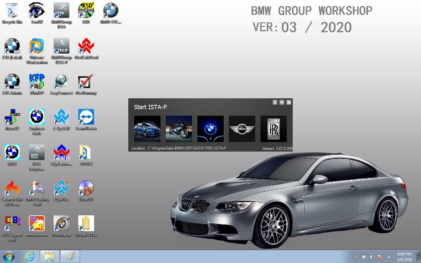
Task: Open network signal tray icon
Action: 388,257
